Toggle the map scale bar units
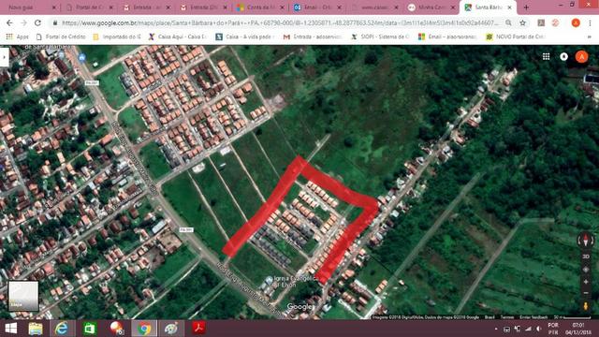This screenshot has height=337, width=599. 572,317
